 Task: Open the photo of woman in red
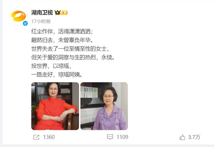point(55,106)
